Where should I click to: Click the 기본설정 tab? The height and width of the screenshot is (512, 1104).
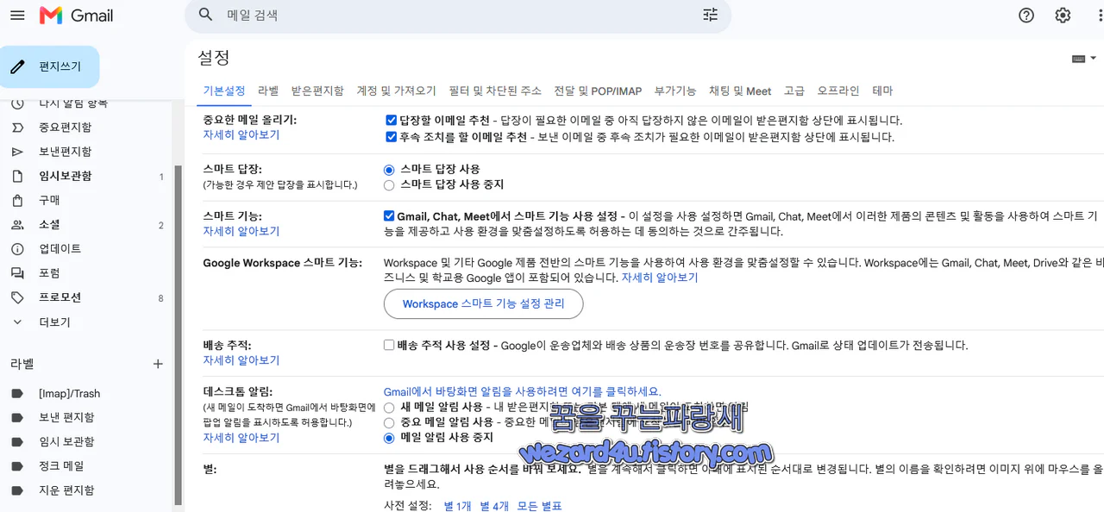224,91
